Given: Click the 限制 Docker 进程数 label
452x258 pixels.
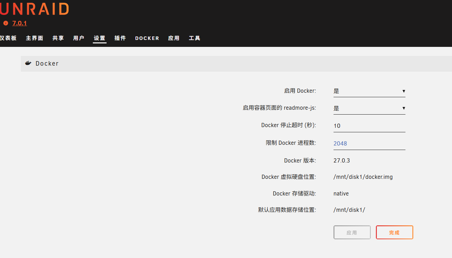Looking at the screenshot, I should [291, 143].
